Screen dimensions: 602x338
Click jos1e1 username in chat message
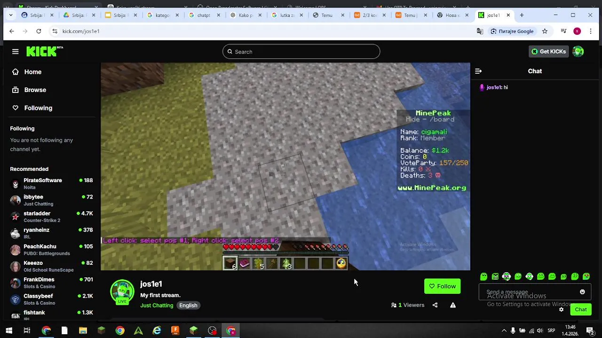click(x=494, y=87)
